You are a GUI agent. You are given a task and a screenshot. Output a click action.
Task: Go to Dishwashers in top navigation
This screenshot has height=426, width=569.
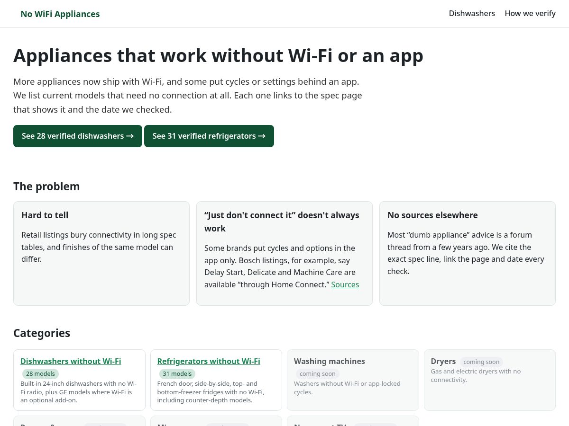pyautogui.click(x=472, y=14)
